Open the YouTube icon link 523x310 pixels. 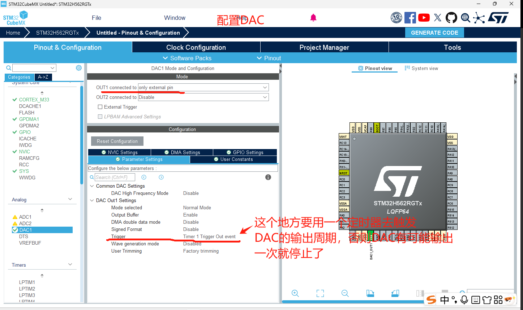tap(424, 17)
